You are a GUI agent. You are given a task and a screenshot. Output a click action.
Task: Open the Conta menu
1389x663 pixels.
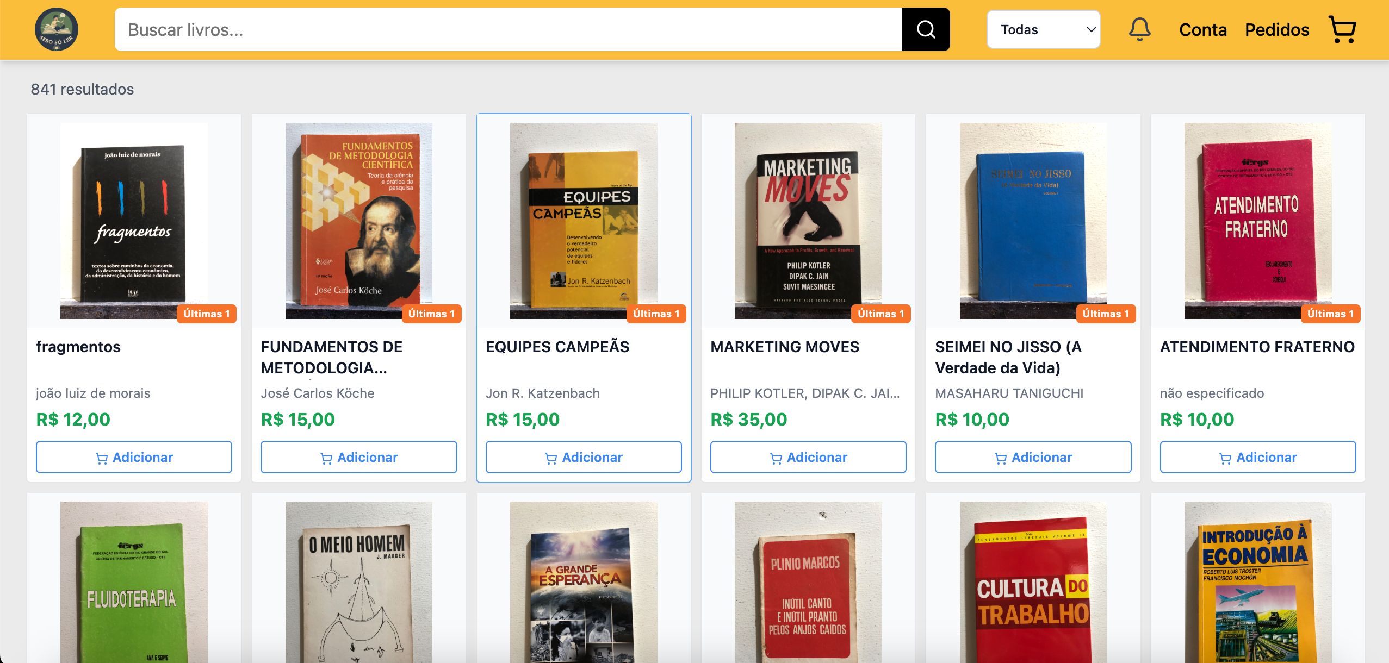[1202, 29]
